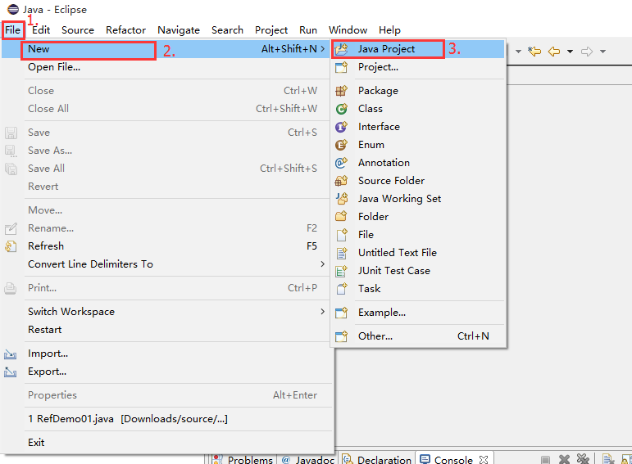This screenshot has height=464, width=632.
Task: Choose File in the New submenu
Action: point(417,235)
